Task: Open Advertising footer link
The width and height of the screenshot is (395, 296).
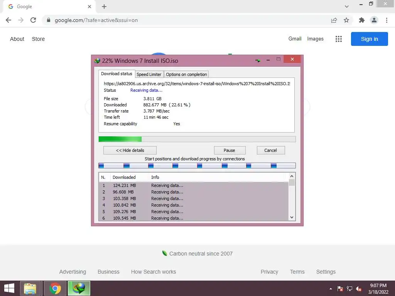Action: [73, 272]
